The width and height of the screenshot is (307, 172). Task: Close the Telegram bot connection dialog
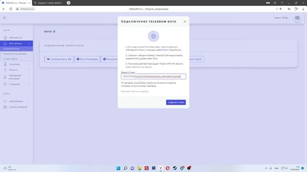point(185,21)
